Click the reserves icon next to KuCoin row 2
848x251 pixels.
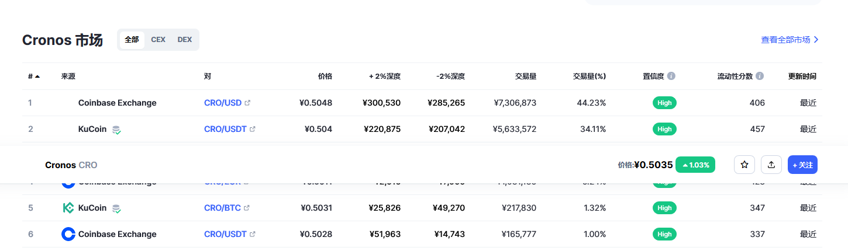pos(117,130)
